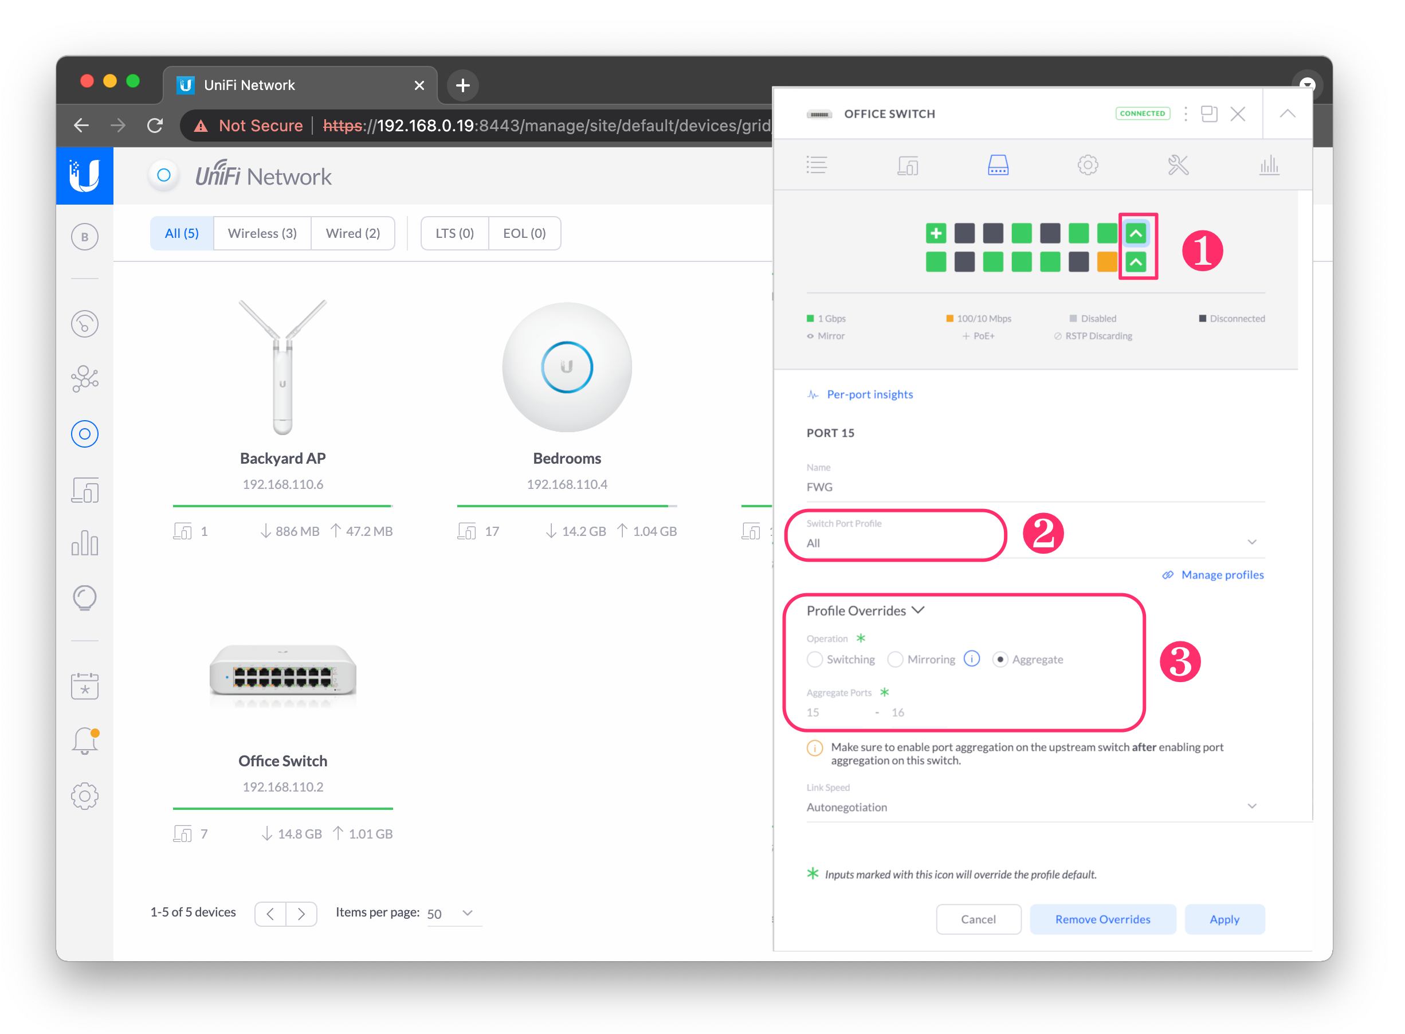1405x1034 pixels.
Task: Filter devices by Wired (2)
Action: (353, 233)
